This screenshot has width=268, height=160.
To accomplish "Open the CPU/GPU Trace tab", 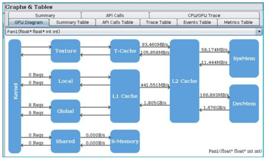I will coord(204,15).
